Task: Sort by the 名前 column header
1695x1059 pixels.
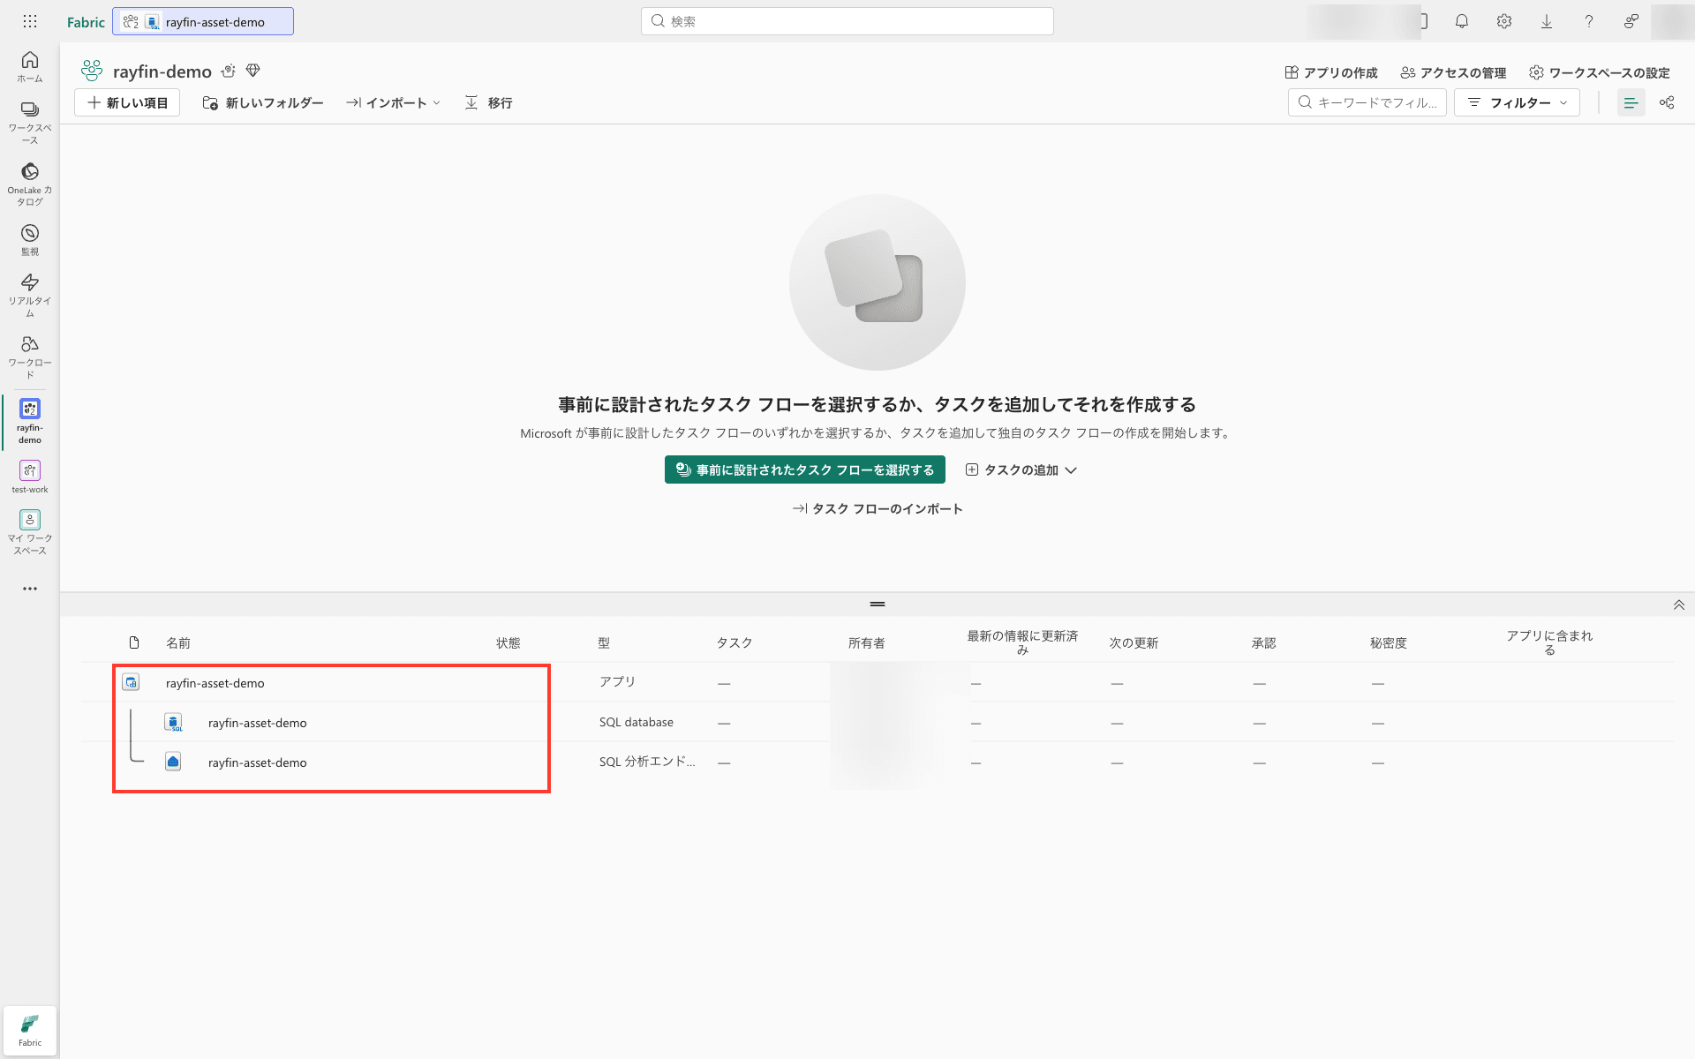Action: [178, 643]
